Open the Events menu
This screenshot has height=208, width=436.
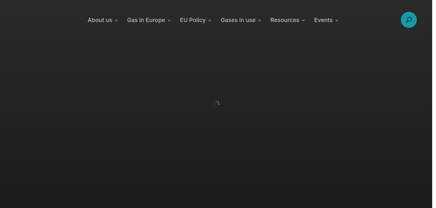(326, 20)
